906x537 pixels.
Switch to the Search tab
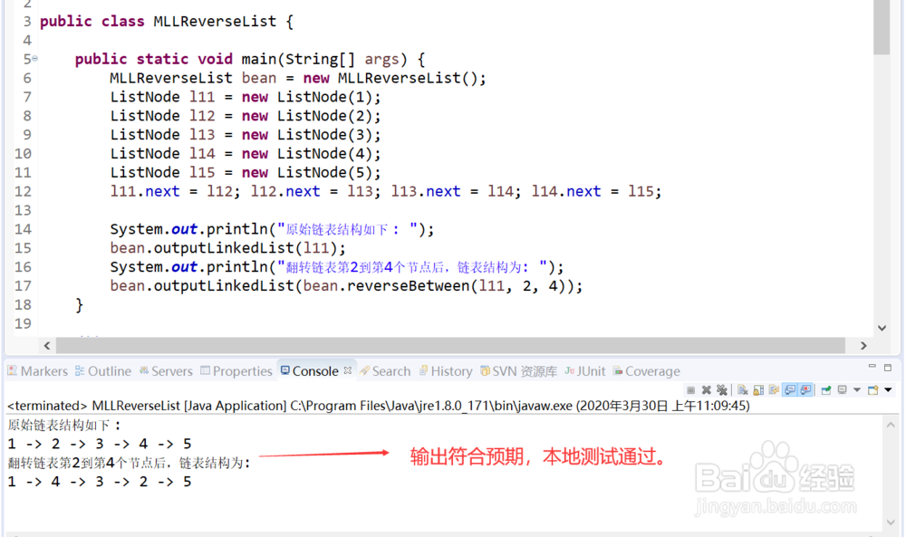tap(385, 371)
